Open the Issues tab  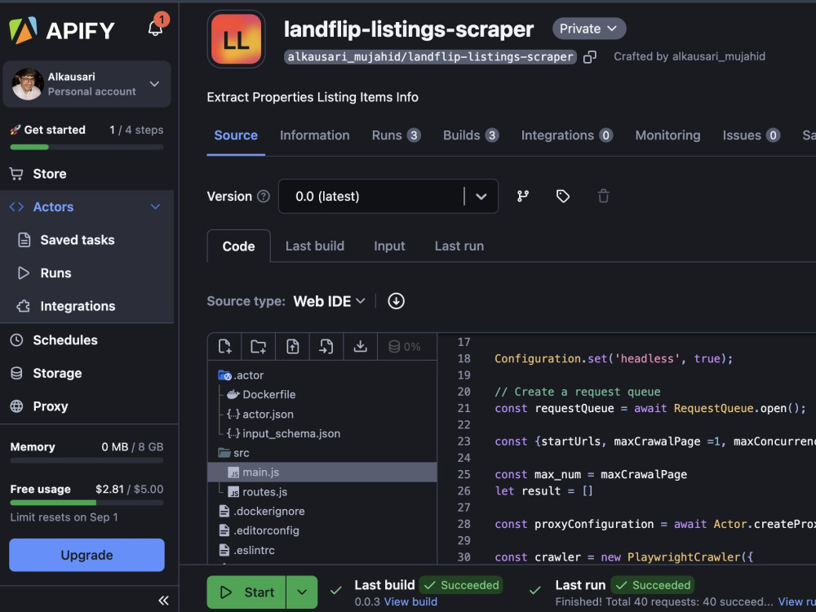click(751, 135)
